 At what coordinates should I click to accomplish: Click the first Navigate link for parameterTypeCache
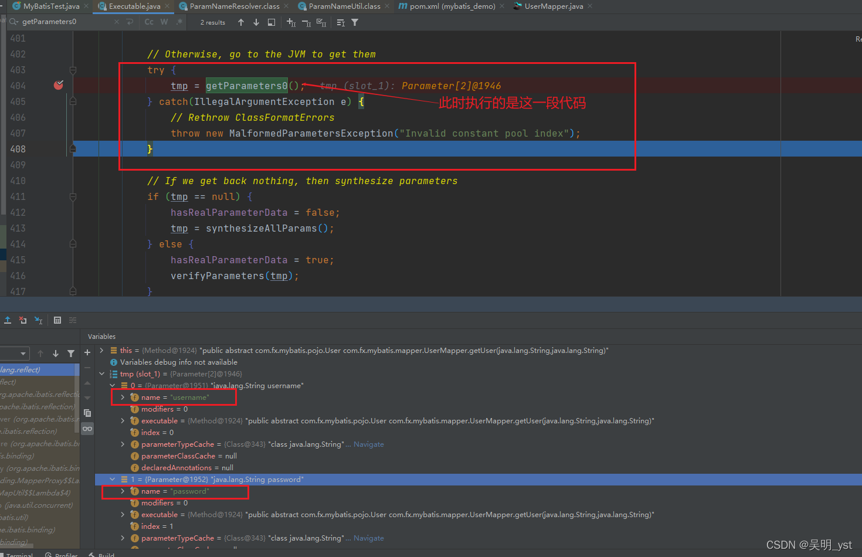point(369,444)
